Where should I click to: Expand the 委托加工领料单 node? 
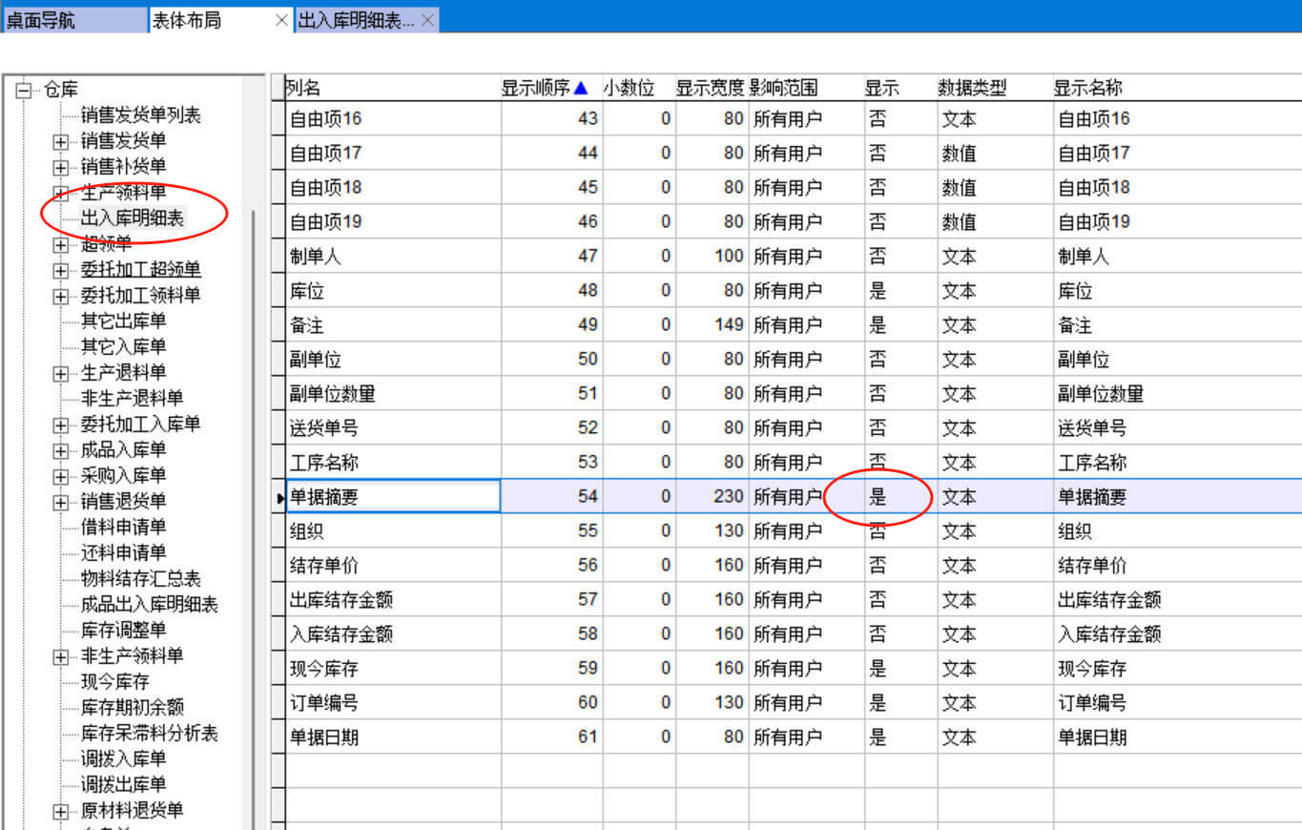[61, 297]
